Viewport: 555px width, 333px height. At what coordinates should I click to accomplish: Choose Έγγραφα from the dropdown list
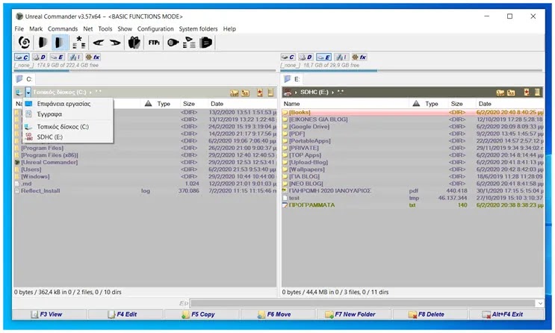click(68, 114)
